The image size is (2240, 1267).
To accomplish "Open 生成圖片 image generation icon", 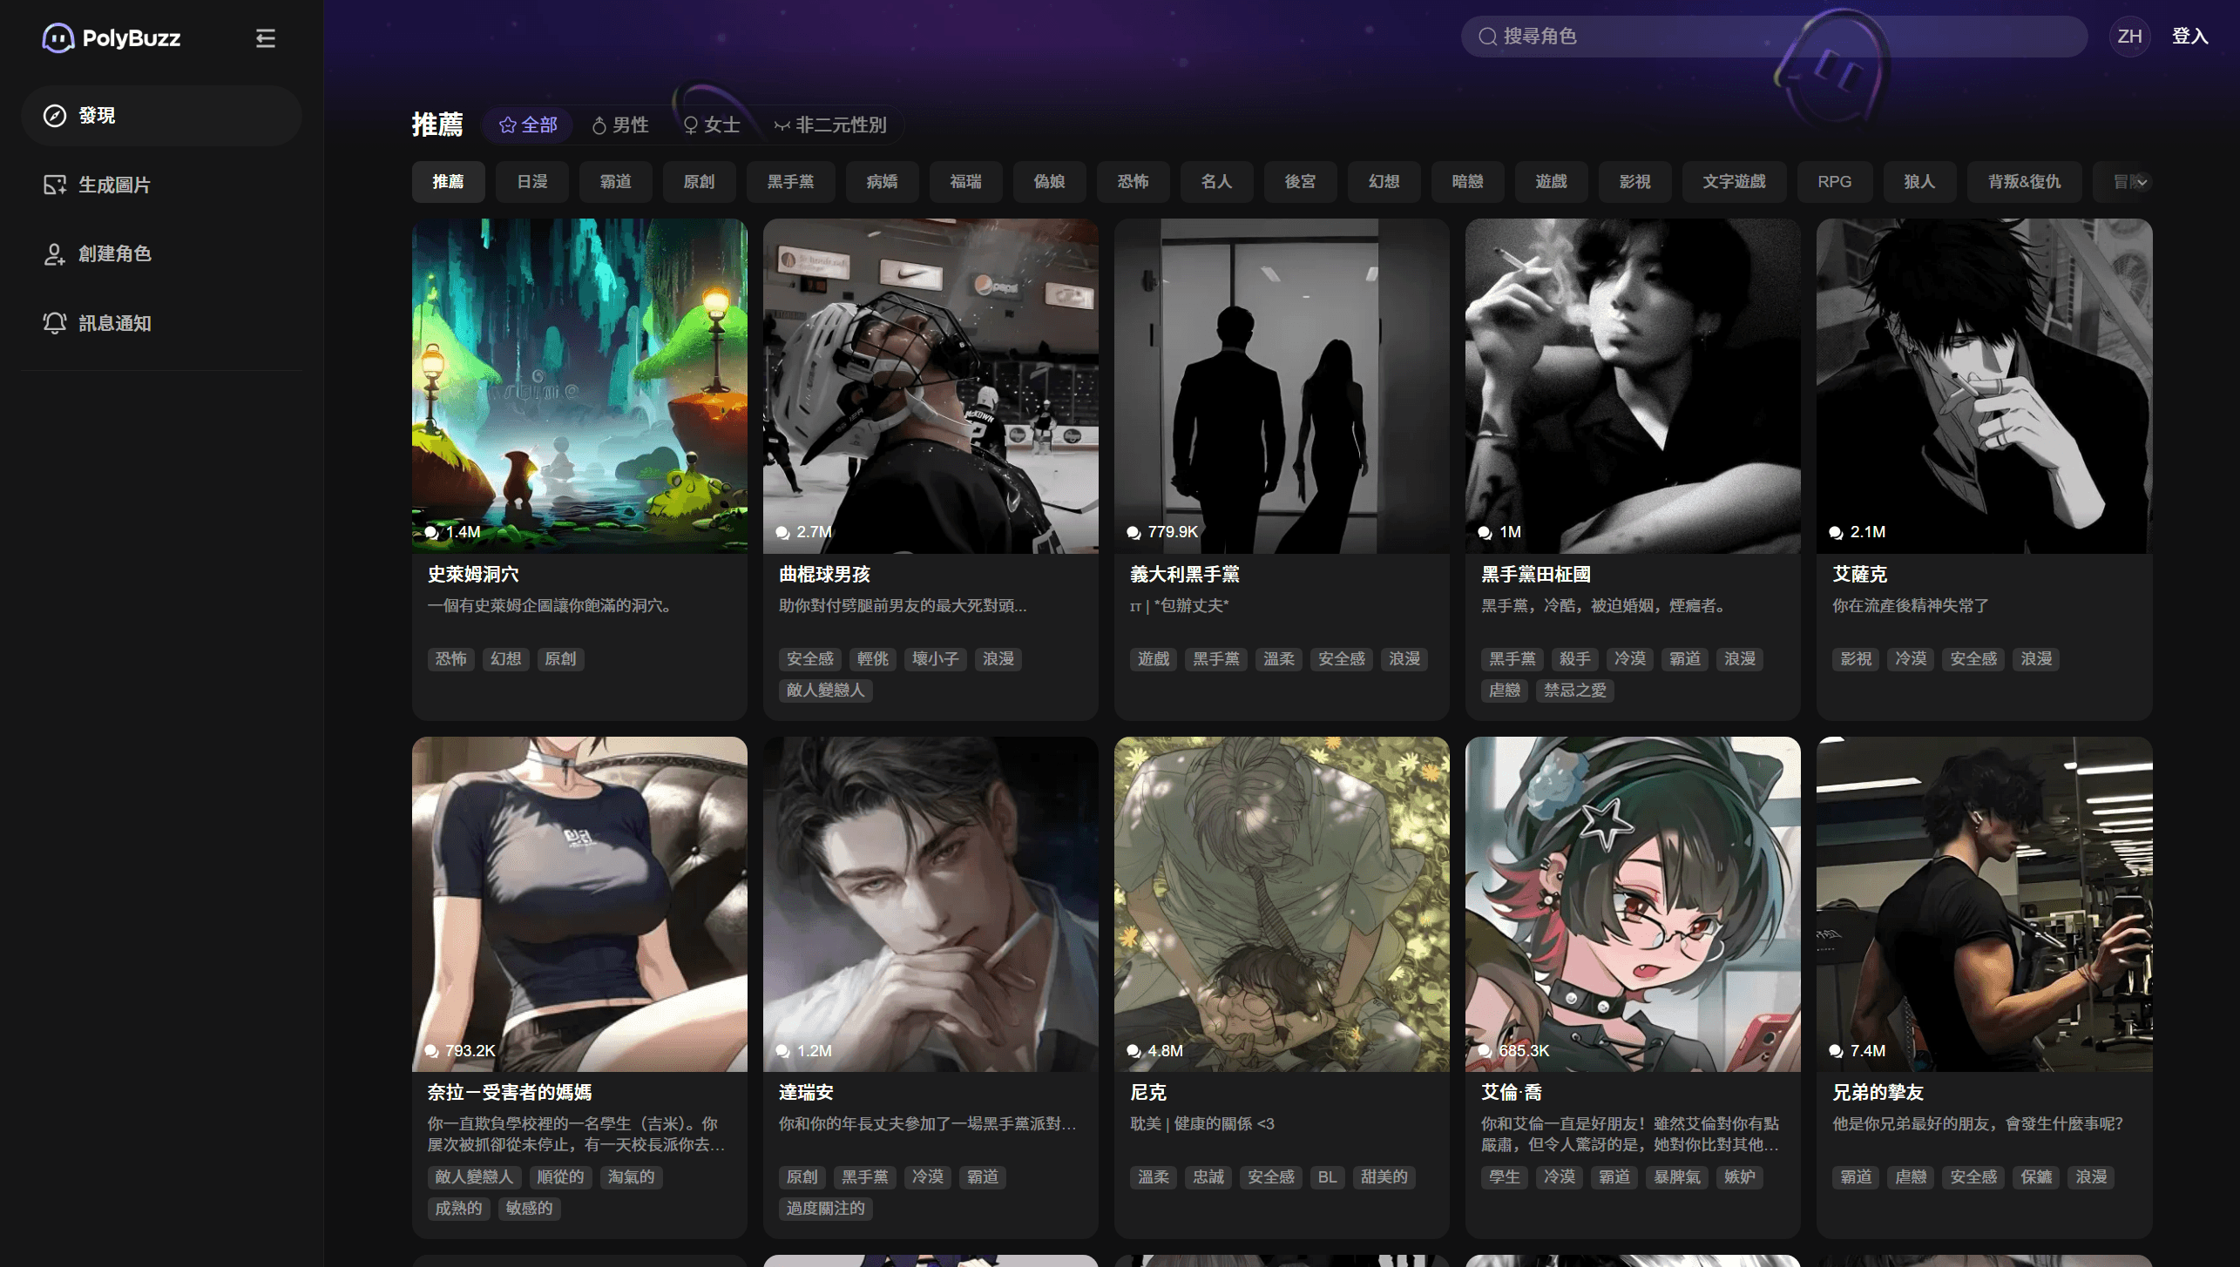I will tap(55, 185).
